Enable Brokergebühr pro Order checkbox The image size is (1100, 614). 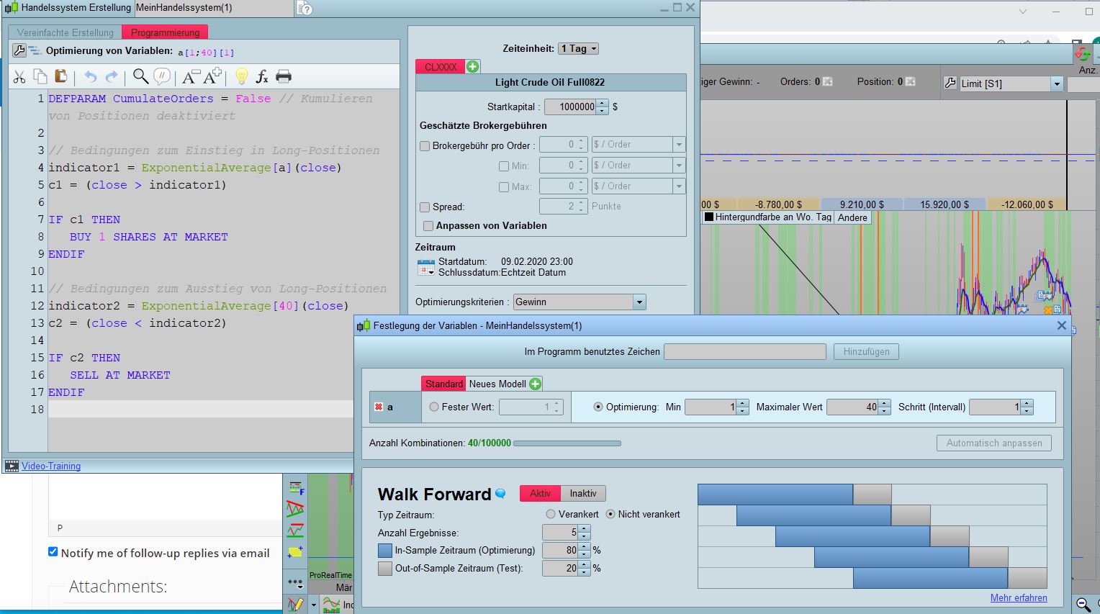point(425,145)
